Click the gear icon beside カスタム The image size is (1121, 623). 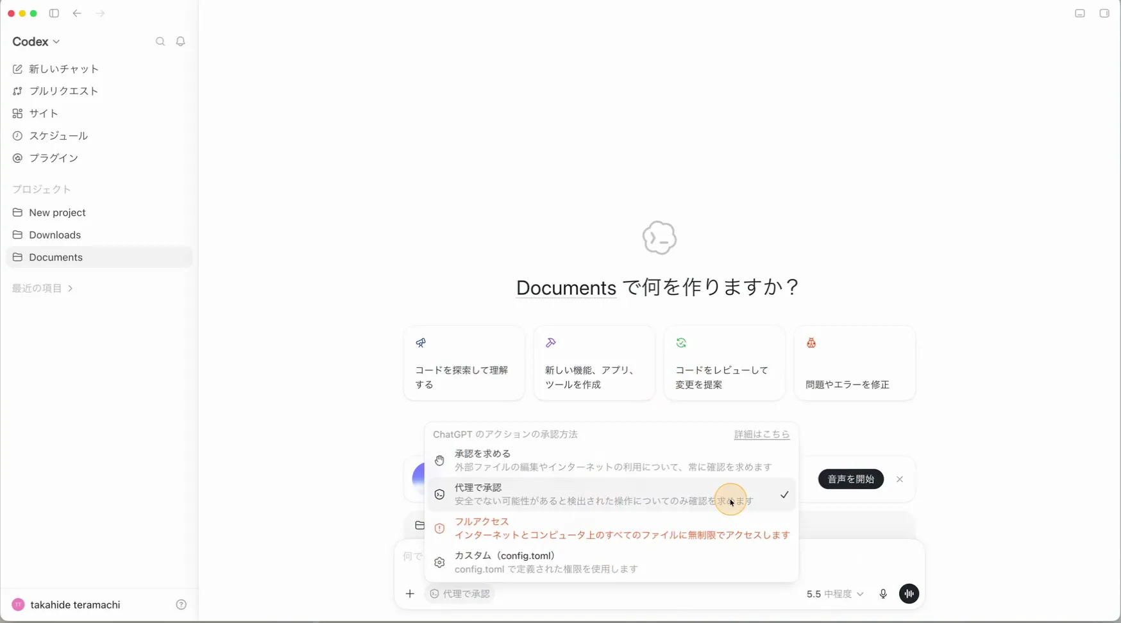(x=439, y=563)
